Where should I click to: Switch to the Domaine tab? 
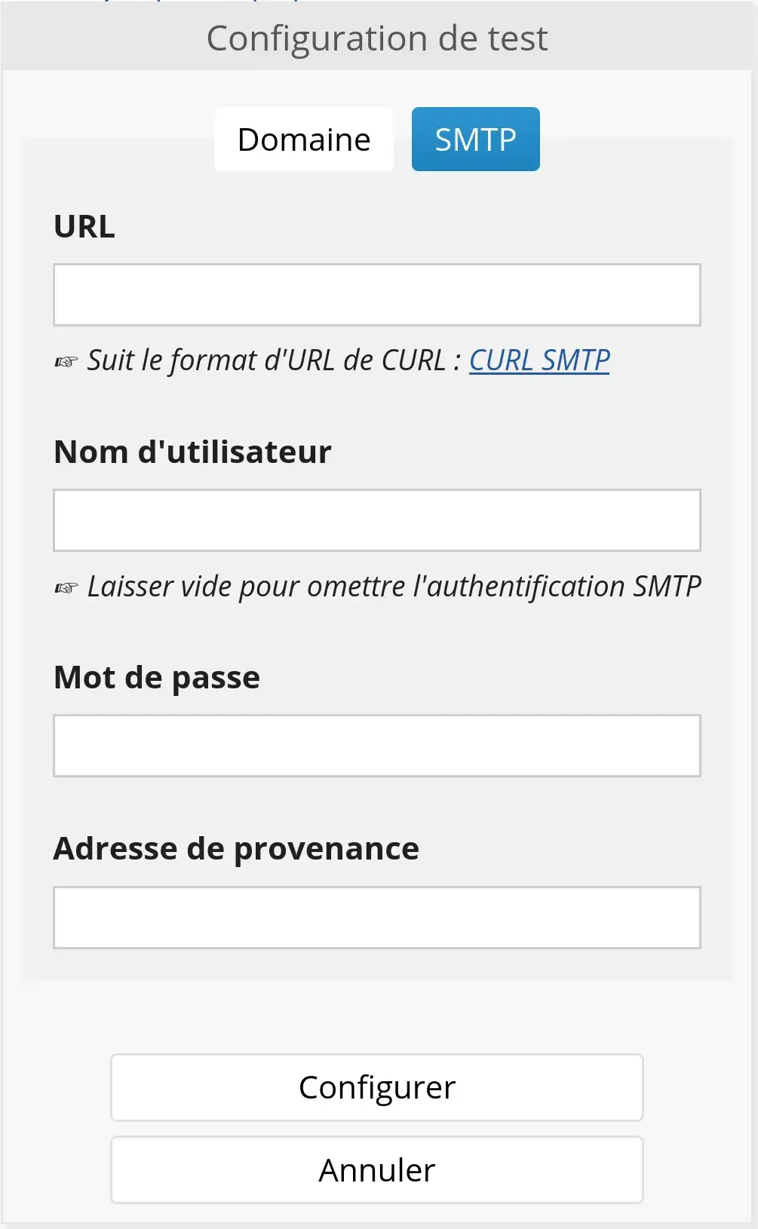pos(304,139)
